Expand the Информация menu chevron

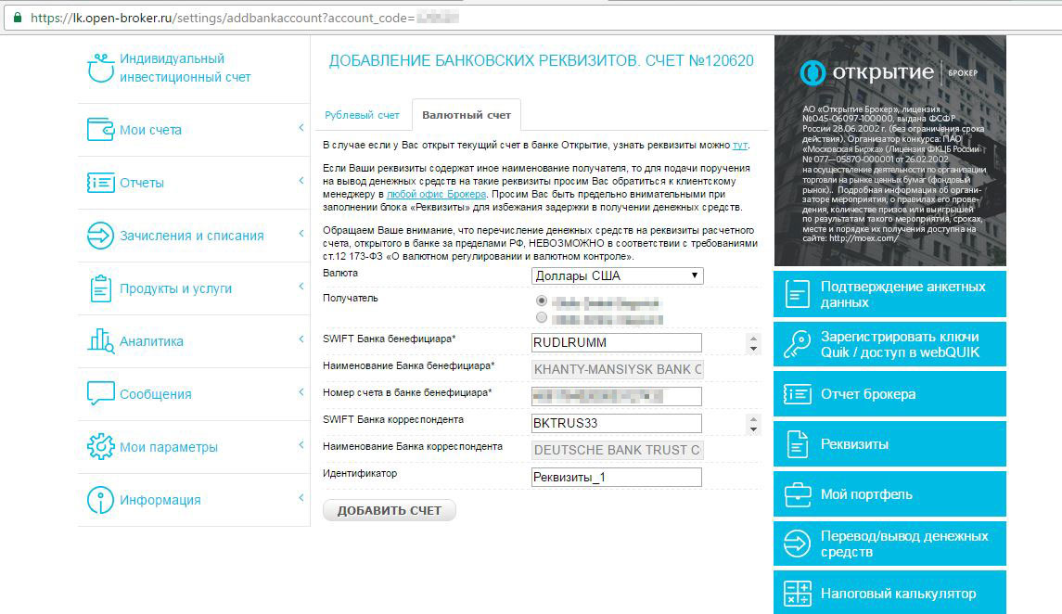(x=301, y=497)
